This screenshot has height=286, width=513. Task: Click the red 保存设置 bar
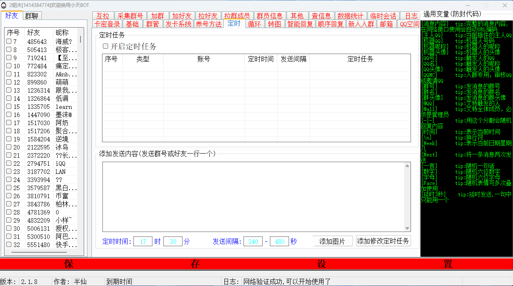[x=256, y=264]
